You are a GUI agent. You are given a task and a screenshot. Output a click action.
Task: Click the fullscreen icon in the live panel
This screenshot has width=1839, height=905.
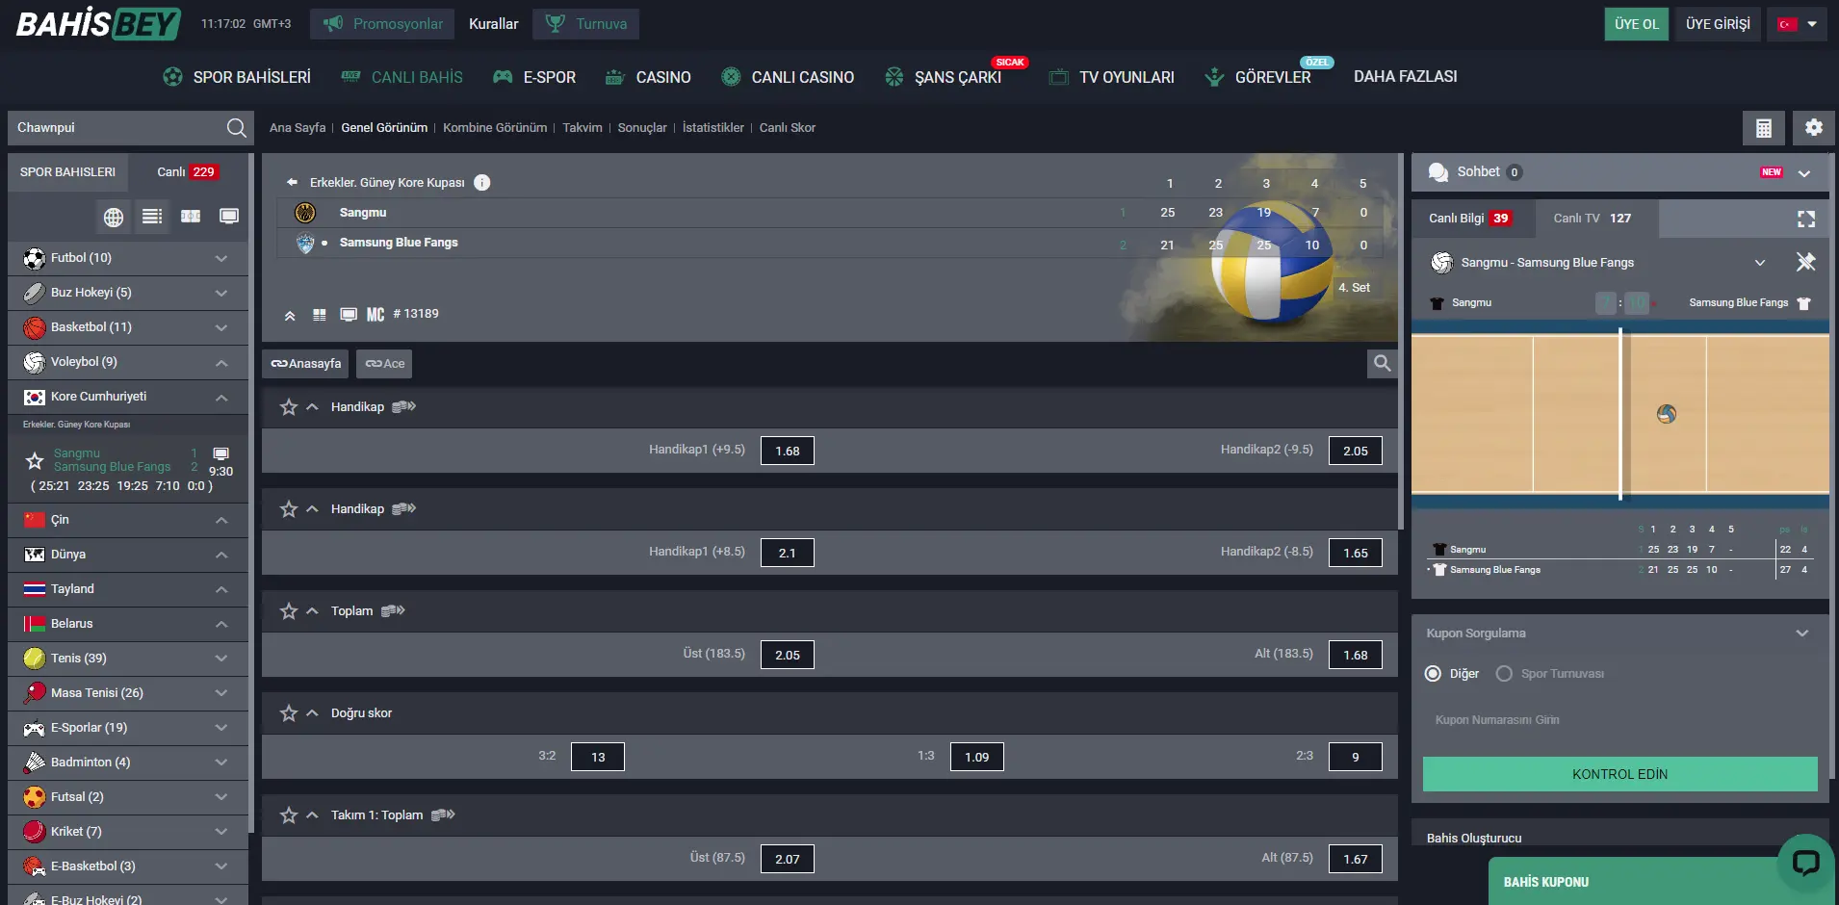coord(1806,219)
